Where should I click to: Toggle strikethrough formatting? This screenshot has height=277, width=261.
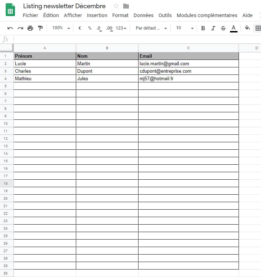point(223,28)
